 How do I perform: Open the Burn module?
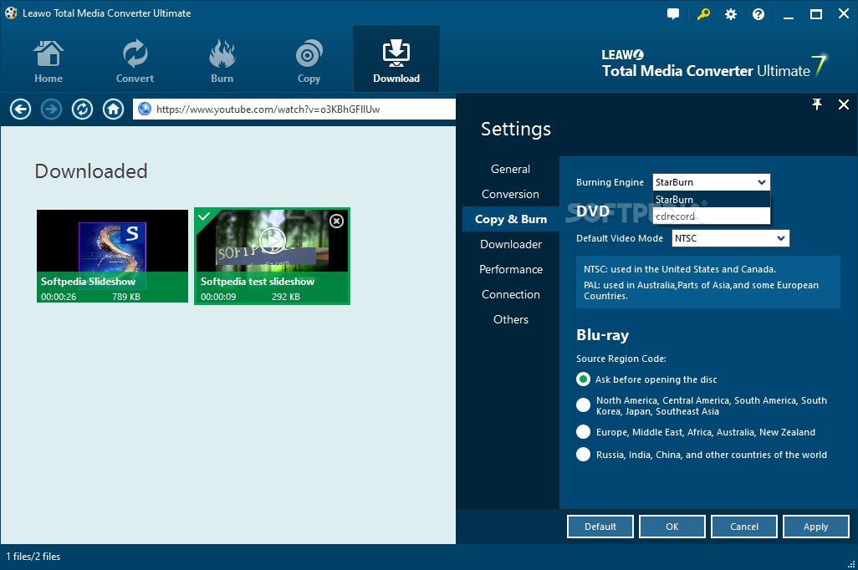tap(222, 61)
